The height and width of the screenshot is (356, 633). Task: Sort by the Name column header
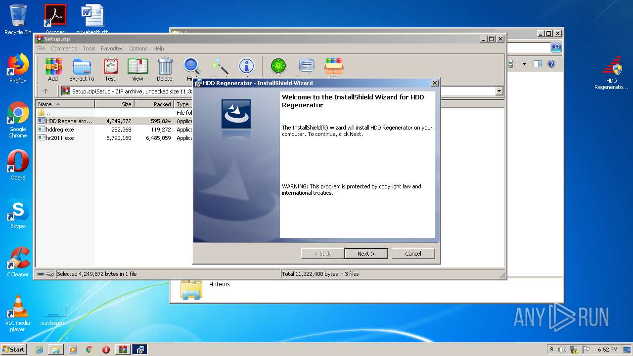65,104
